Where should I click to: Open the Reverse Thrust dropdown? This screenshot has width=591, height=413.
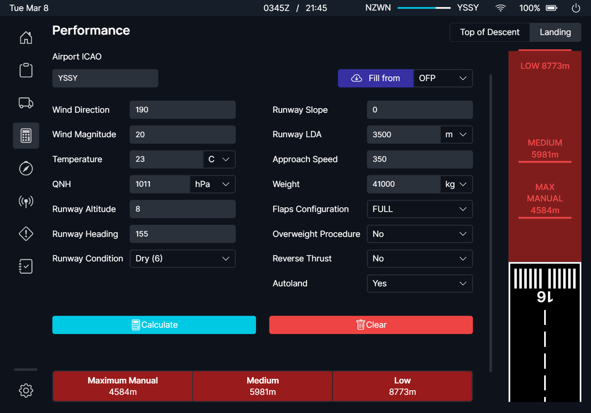pos(419,258)
